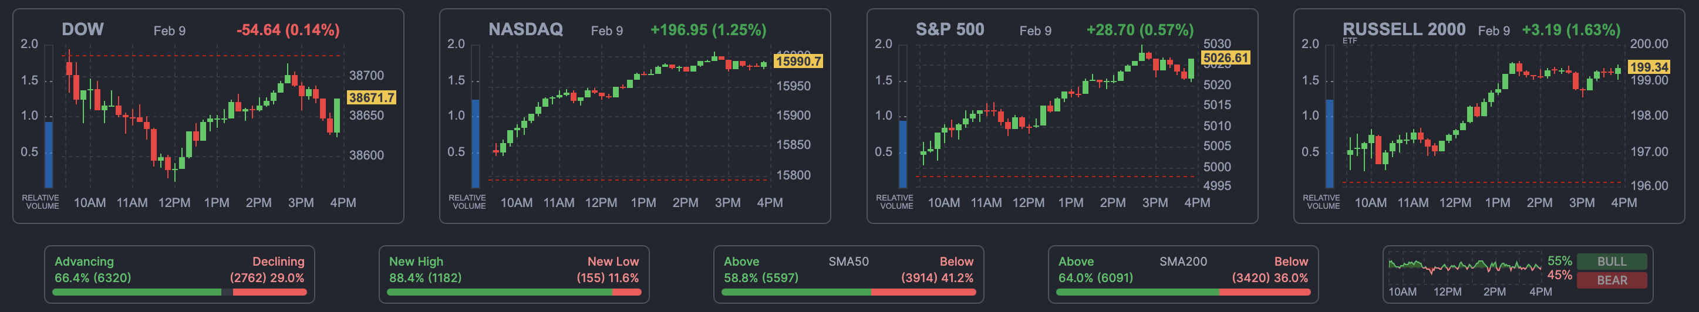
Task: Click Russell 2000 change +3.19 (1.63%)
Action: (x=1571, y=30)
